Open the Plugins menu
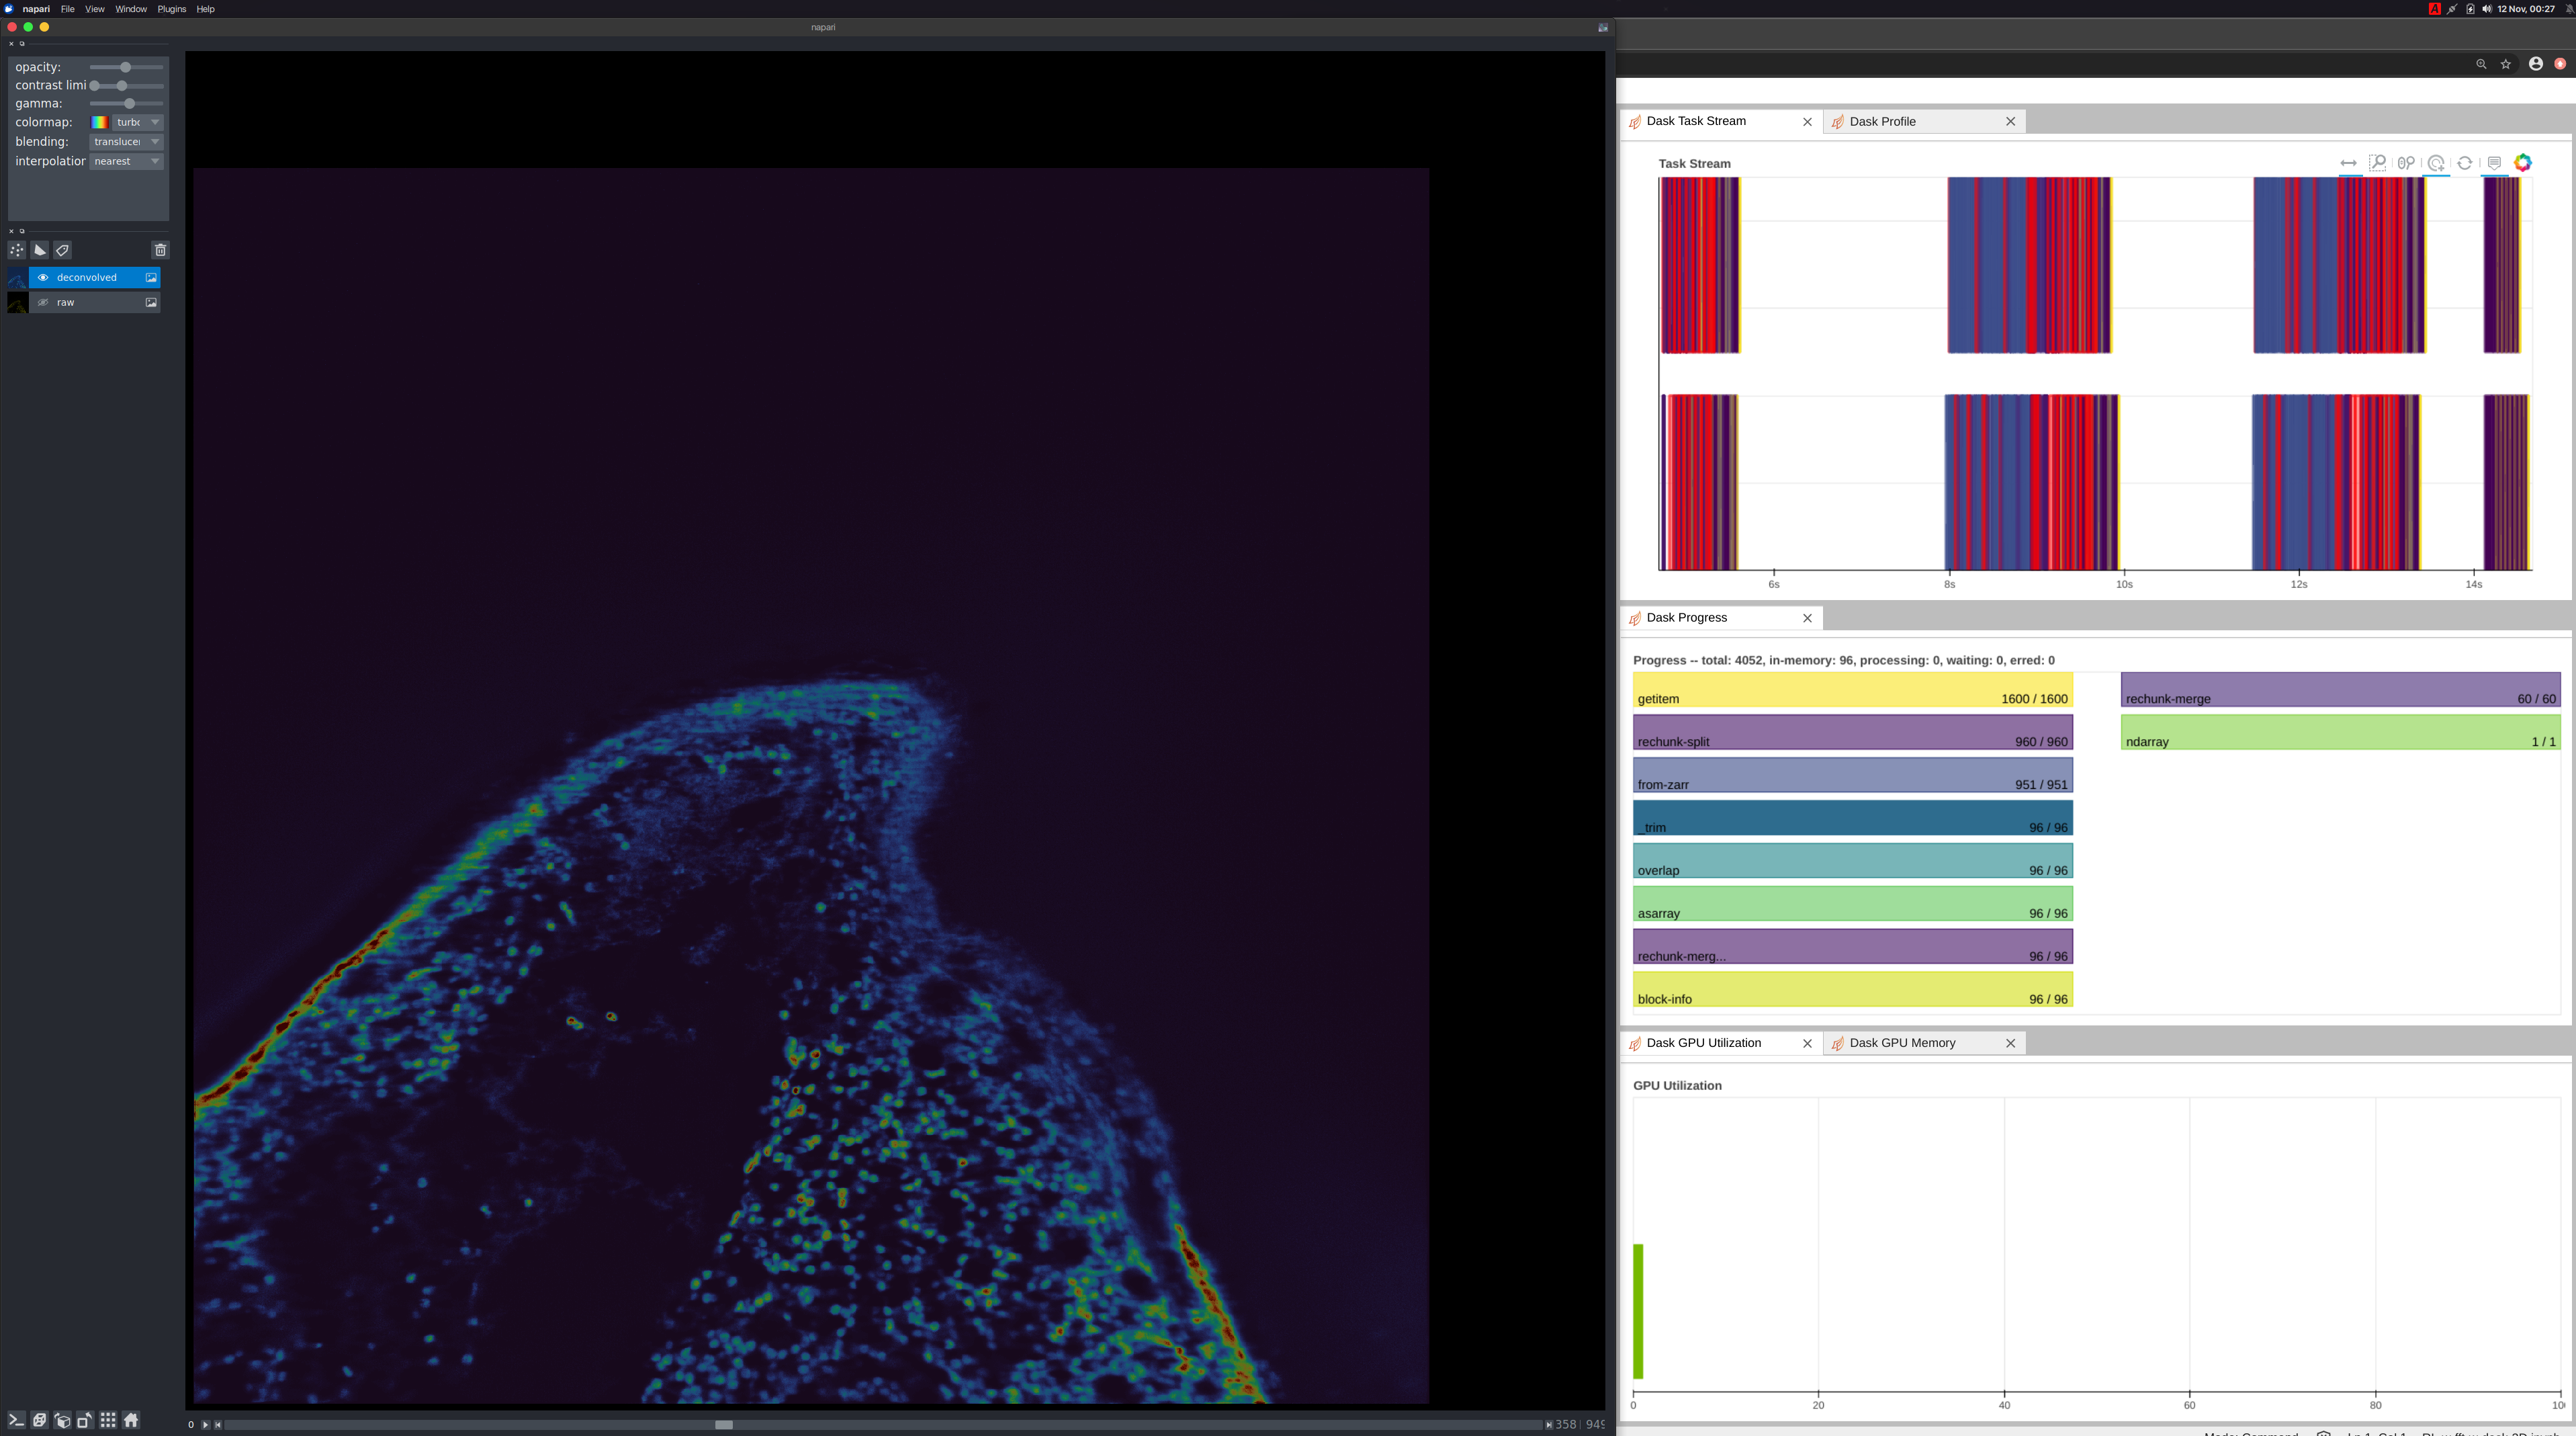This screenshot has width=2576, height=1436. [171, 9]
